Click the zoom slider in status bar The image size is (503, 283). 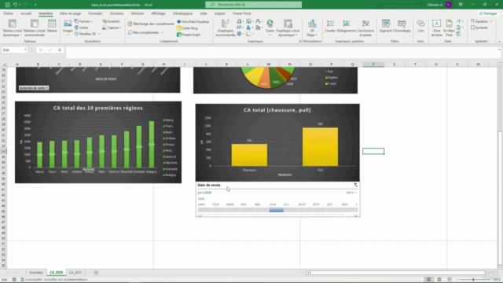click(x=473, y=280)
